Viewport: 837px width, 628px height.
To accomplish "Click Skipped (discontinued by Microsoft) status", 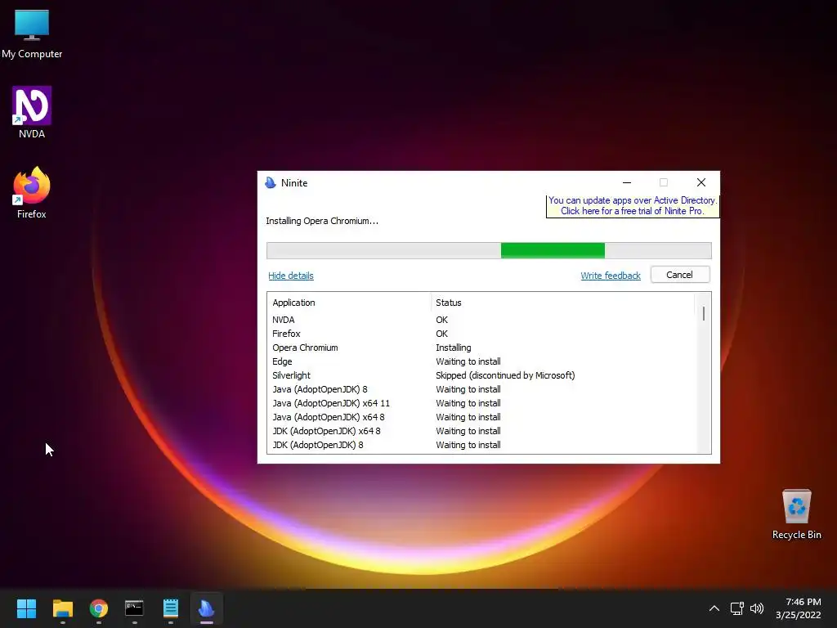I will tap(505, 375).
